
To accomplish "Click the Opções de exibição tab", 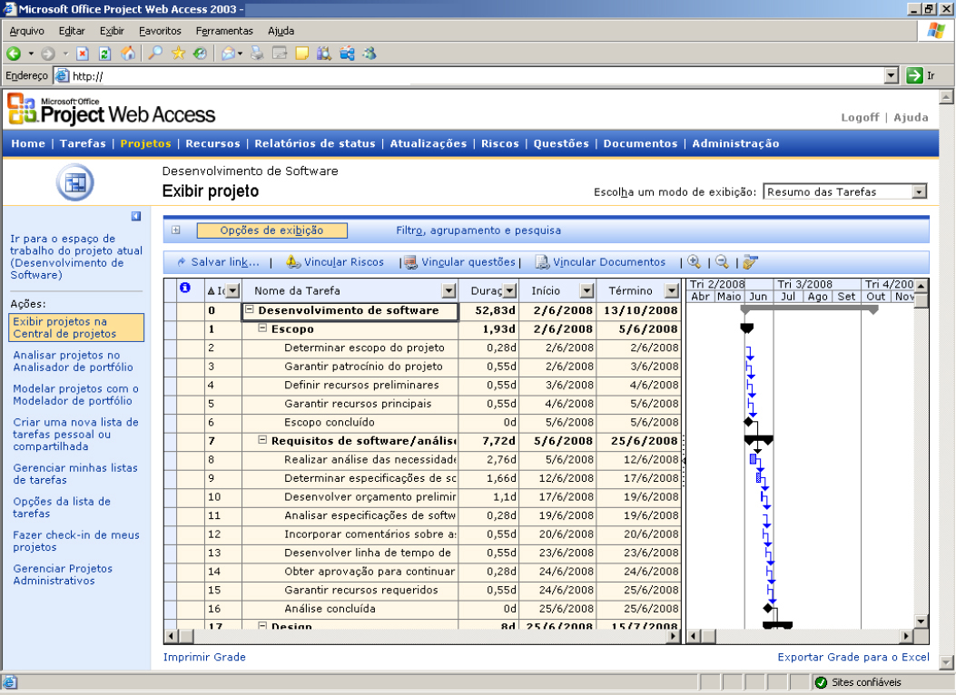I will 272,230.
